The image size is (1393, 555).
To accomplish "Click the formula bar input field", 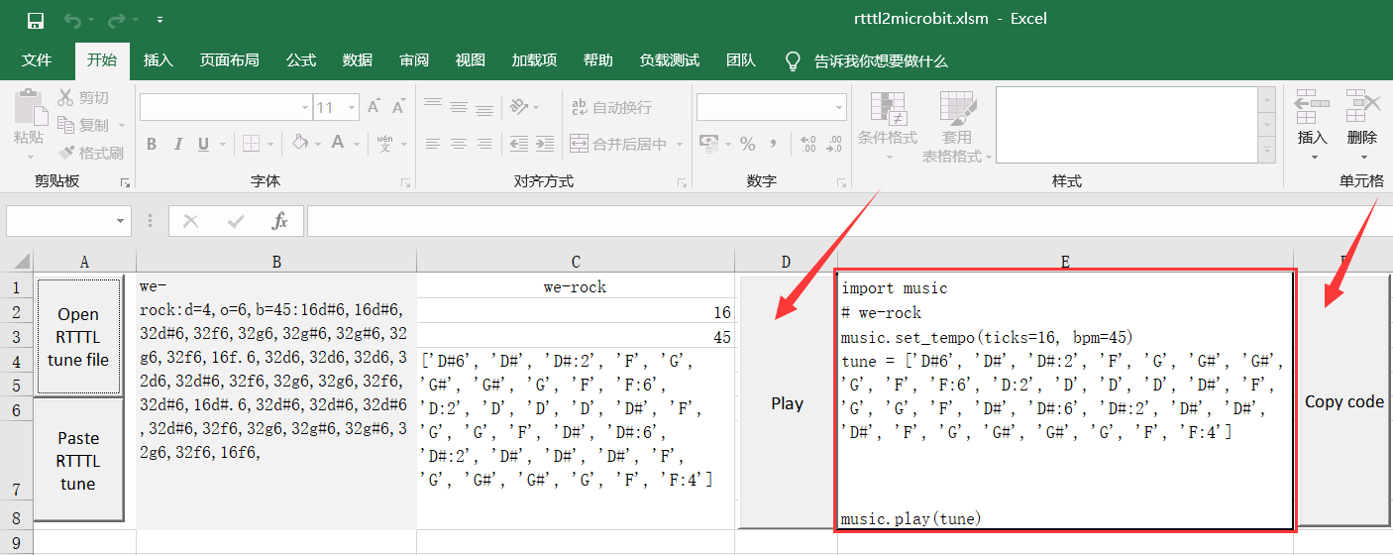I will [842, 221].
